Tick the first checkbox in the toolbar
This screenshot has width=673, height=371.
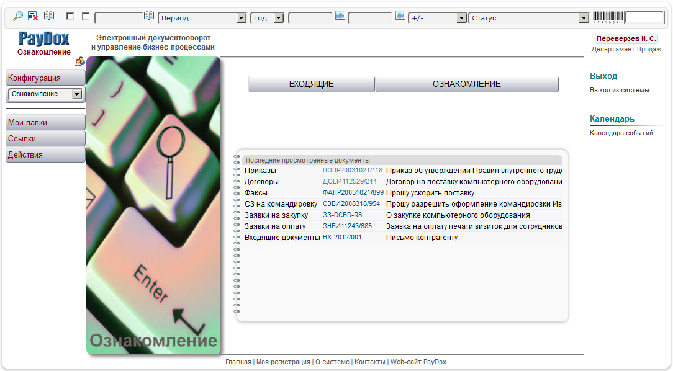pos(70,17)
